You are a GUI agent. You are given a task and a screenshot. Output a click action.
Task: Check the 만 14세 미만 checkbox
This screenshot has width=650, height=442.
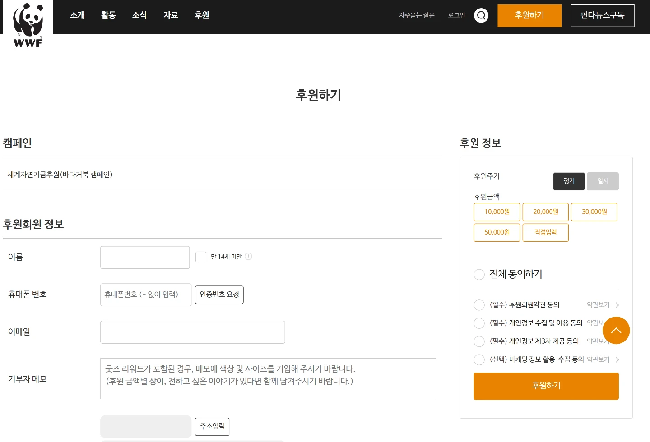tap(201, 257)
